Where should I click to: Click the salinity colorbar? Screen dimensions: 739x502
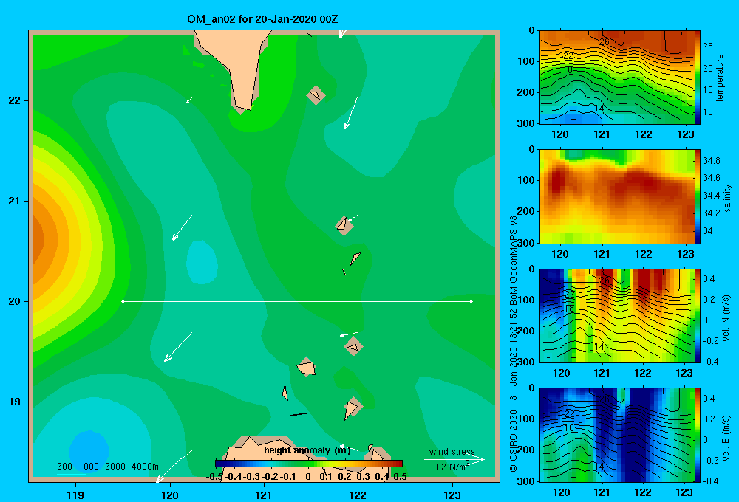(698, 196)
